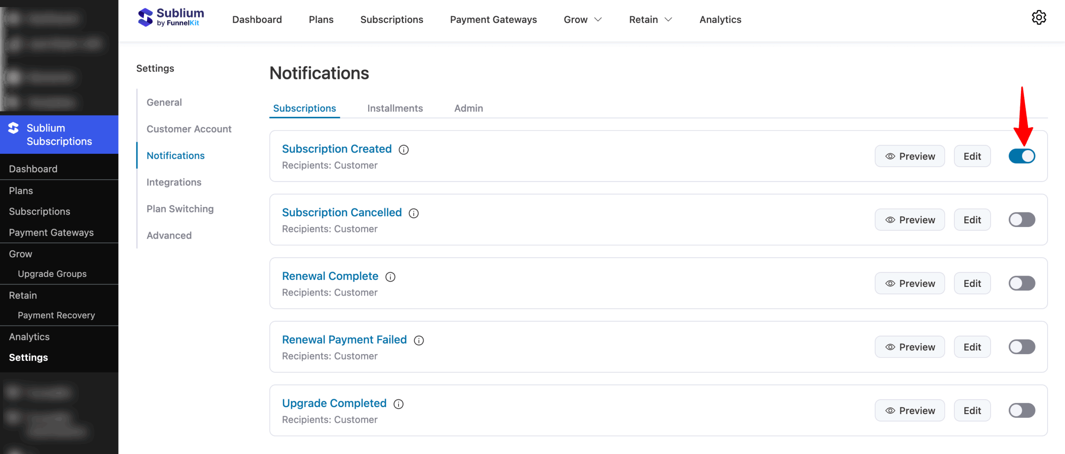Viewport: 1065px width, 454px height.
Task: Open the Grow section in left sidebar
Action: (20, 254)
